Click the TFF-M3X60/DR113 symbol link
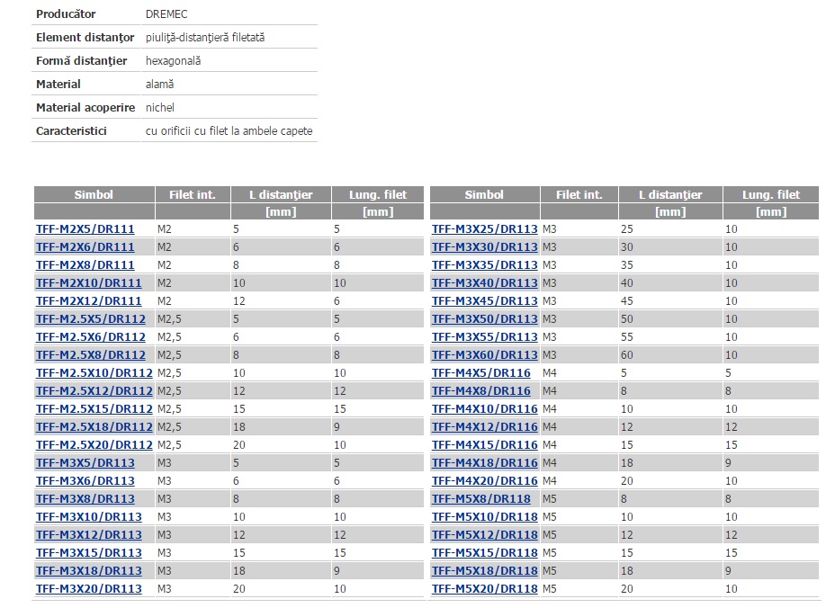Viewport: 835px width, 608px height. tap(485, 354)
